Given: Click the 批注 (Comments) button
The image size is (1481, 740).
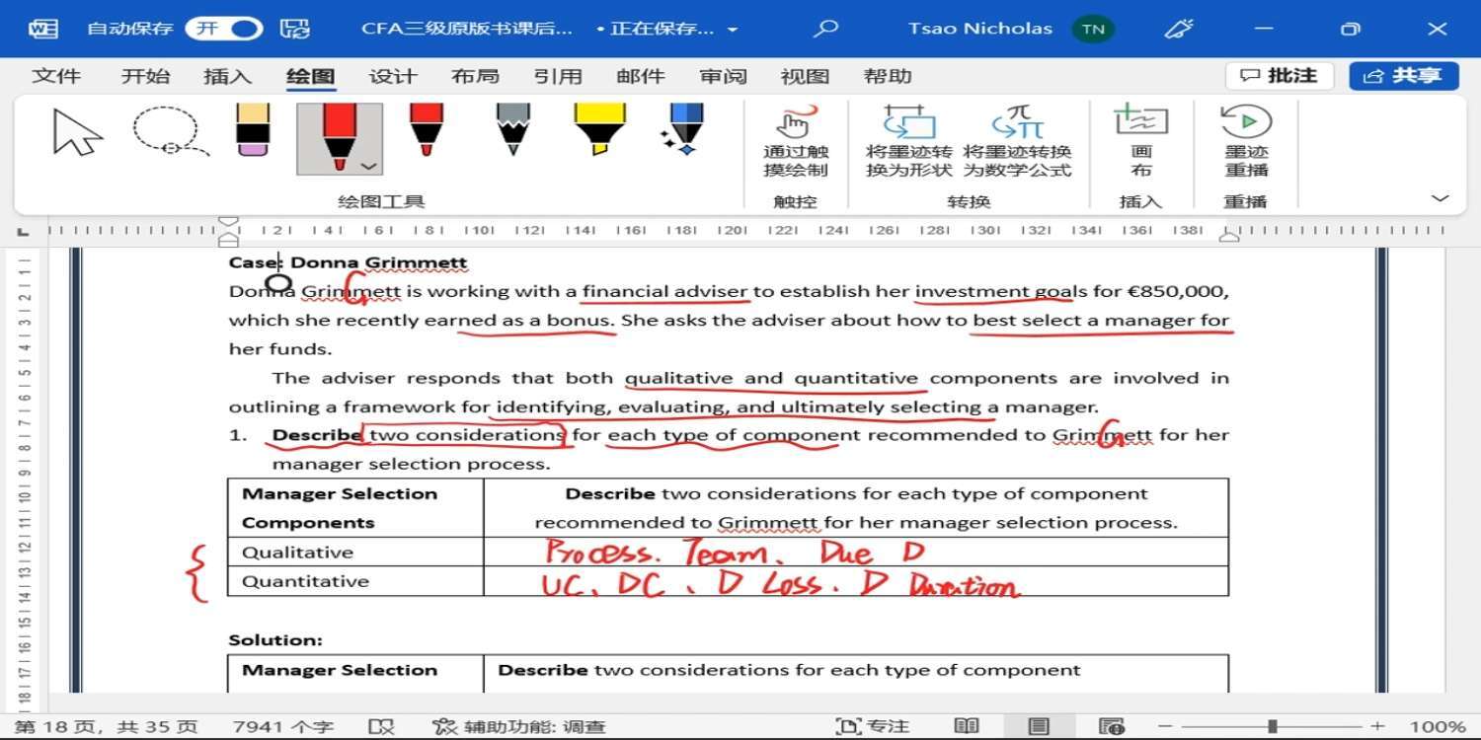Looking at the screenshot, I should (1280, 76).
